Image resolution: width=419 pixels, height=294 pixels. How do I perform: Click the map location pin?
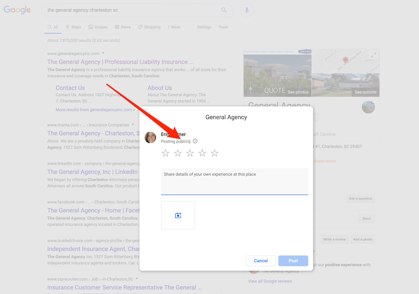coord(345,60)
